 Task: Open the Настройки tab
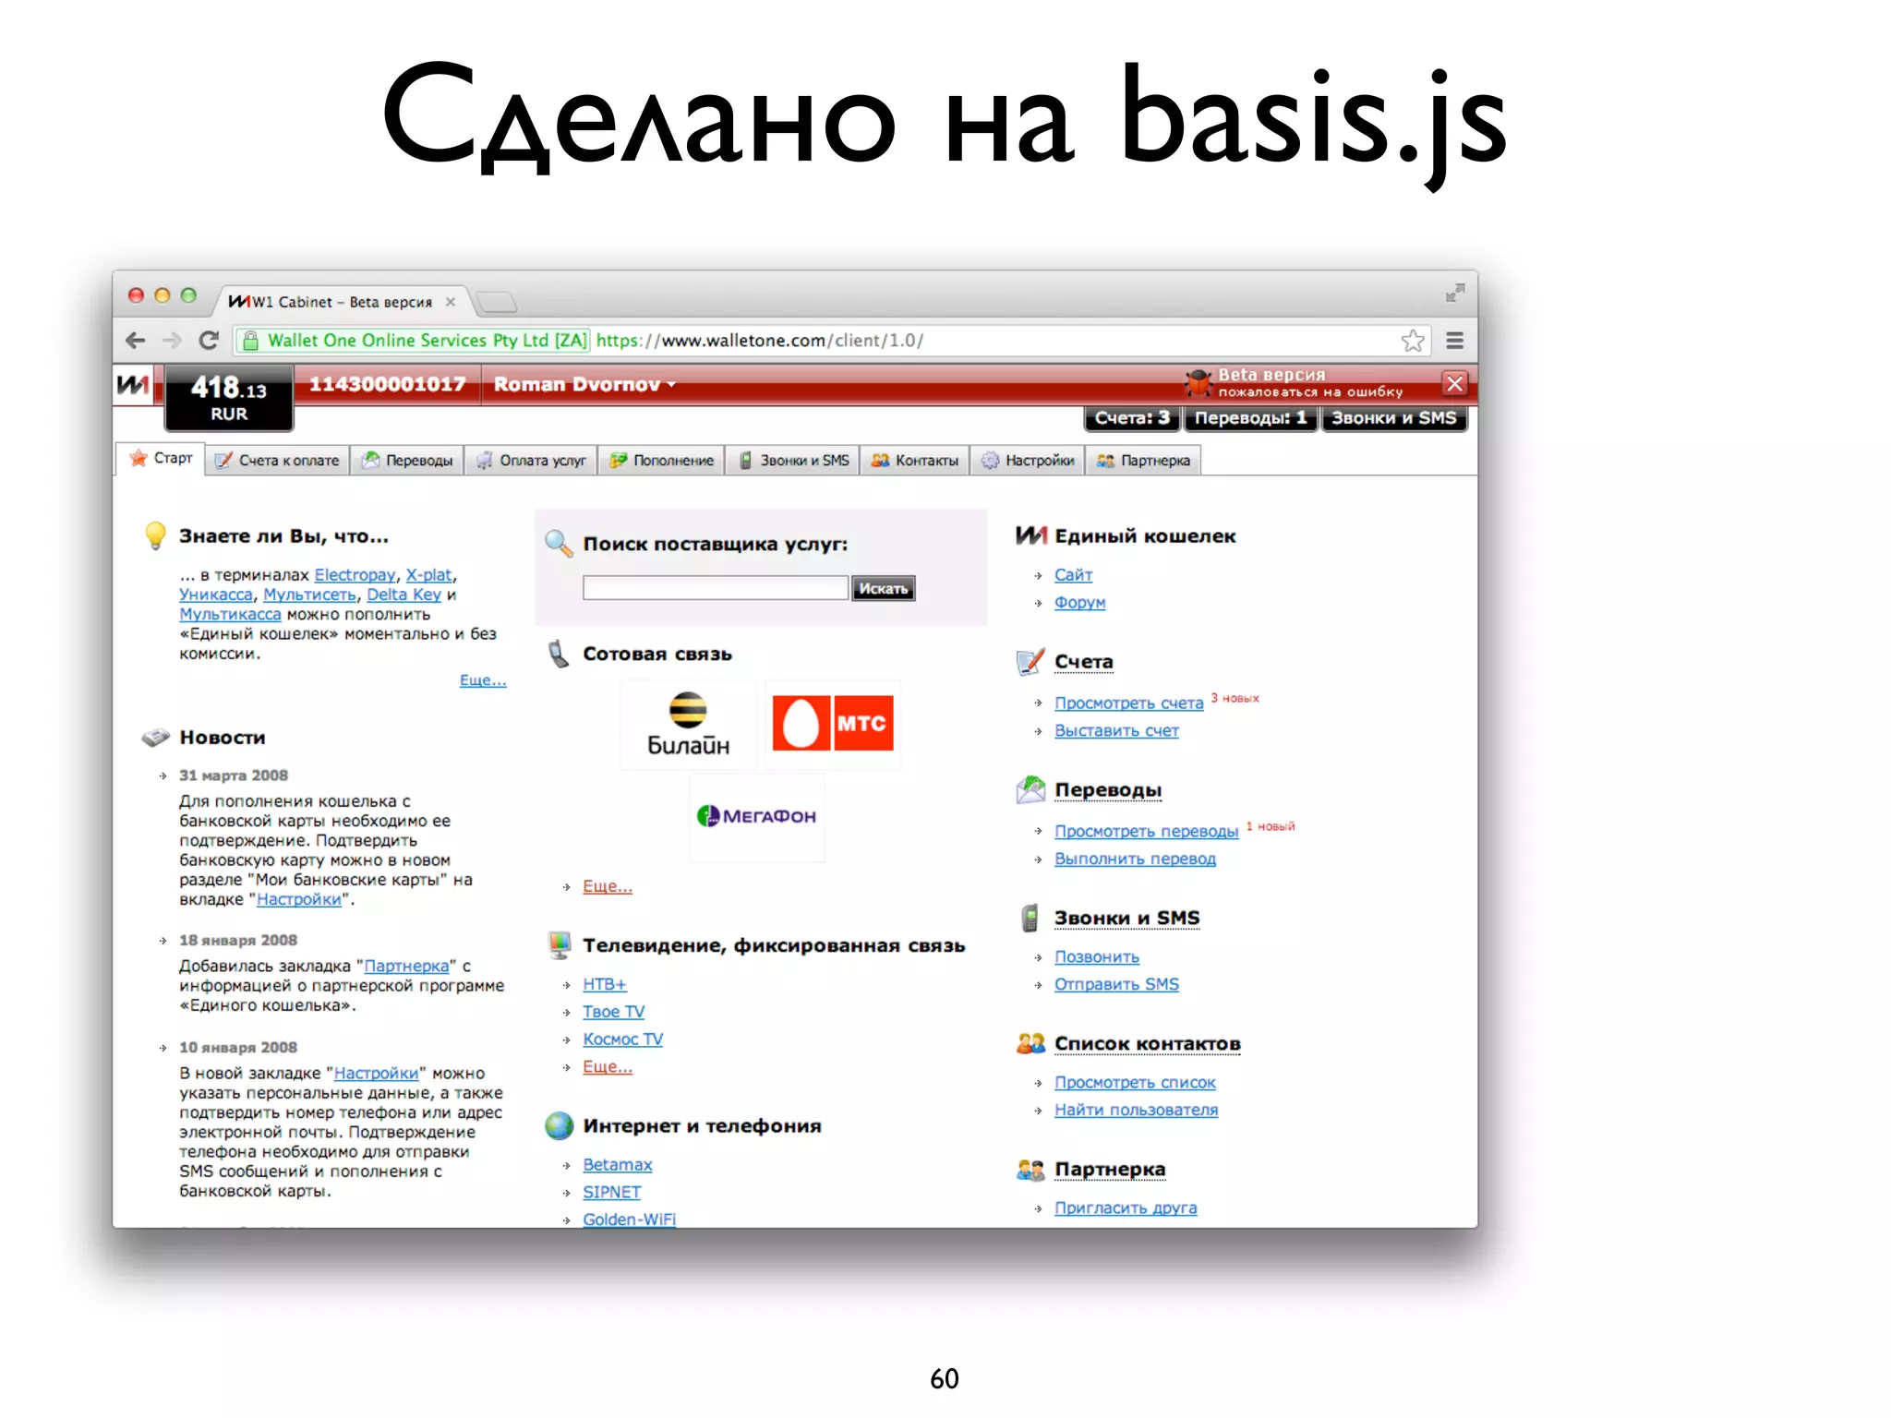tap(1028, 461)
